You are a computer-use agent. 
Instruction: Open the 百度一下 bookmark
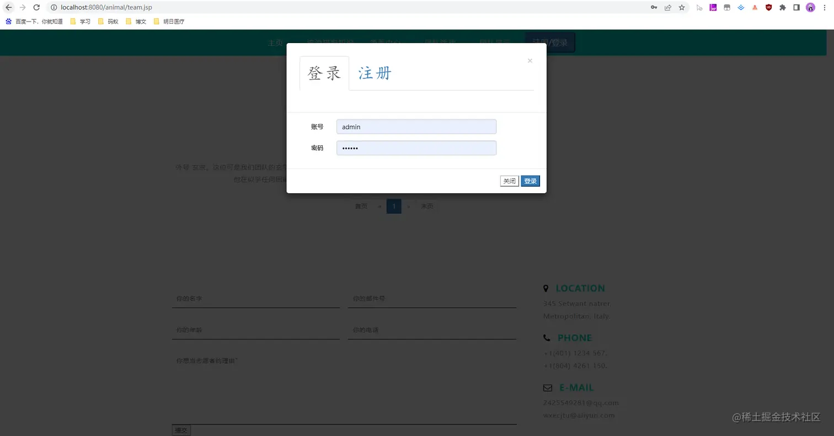[x=34, y=22]
